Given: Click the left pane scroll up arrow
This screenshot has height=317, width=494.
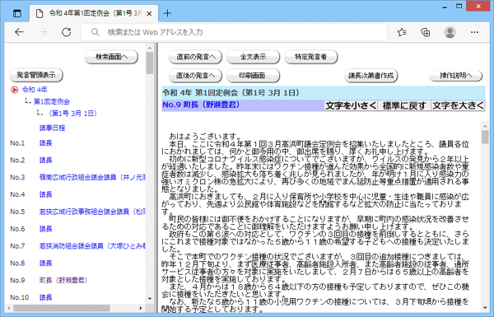Looking at the screenshot, I should pos(150,48).
